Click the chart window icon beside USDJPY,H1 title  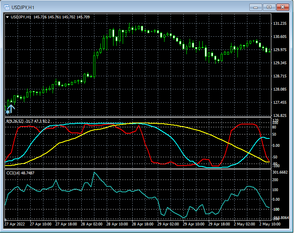click(7, 7)
